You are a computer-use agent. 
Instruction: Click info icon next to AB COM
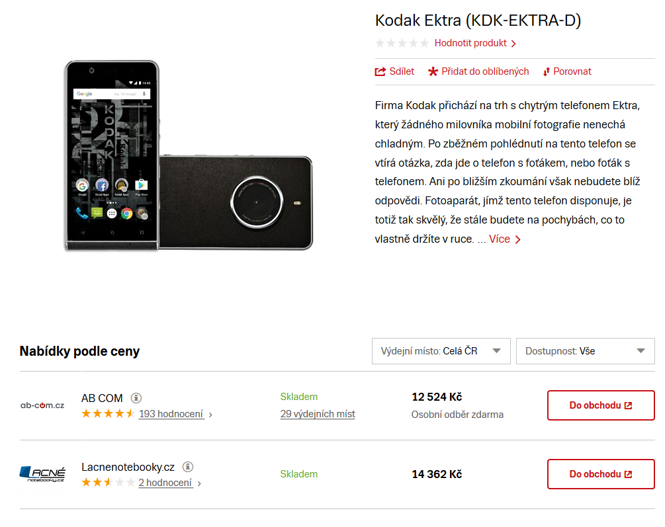tap(136, 398)
